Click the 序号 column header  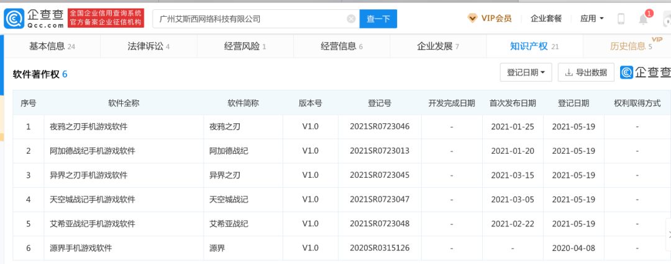pos(28,103)
